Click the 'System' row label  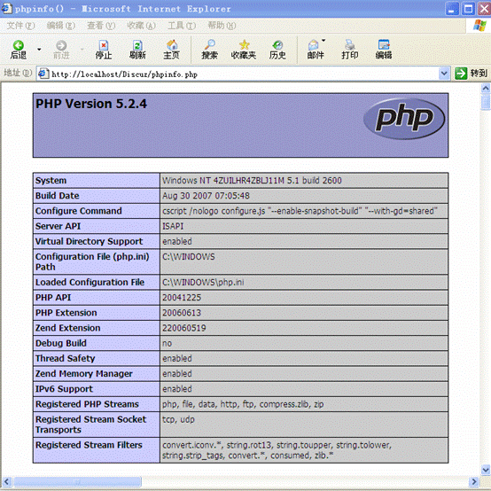pyautogui.click(x=51, y=181)
